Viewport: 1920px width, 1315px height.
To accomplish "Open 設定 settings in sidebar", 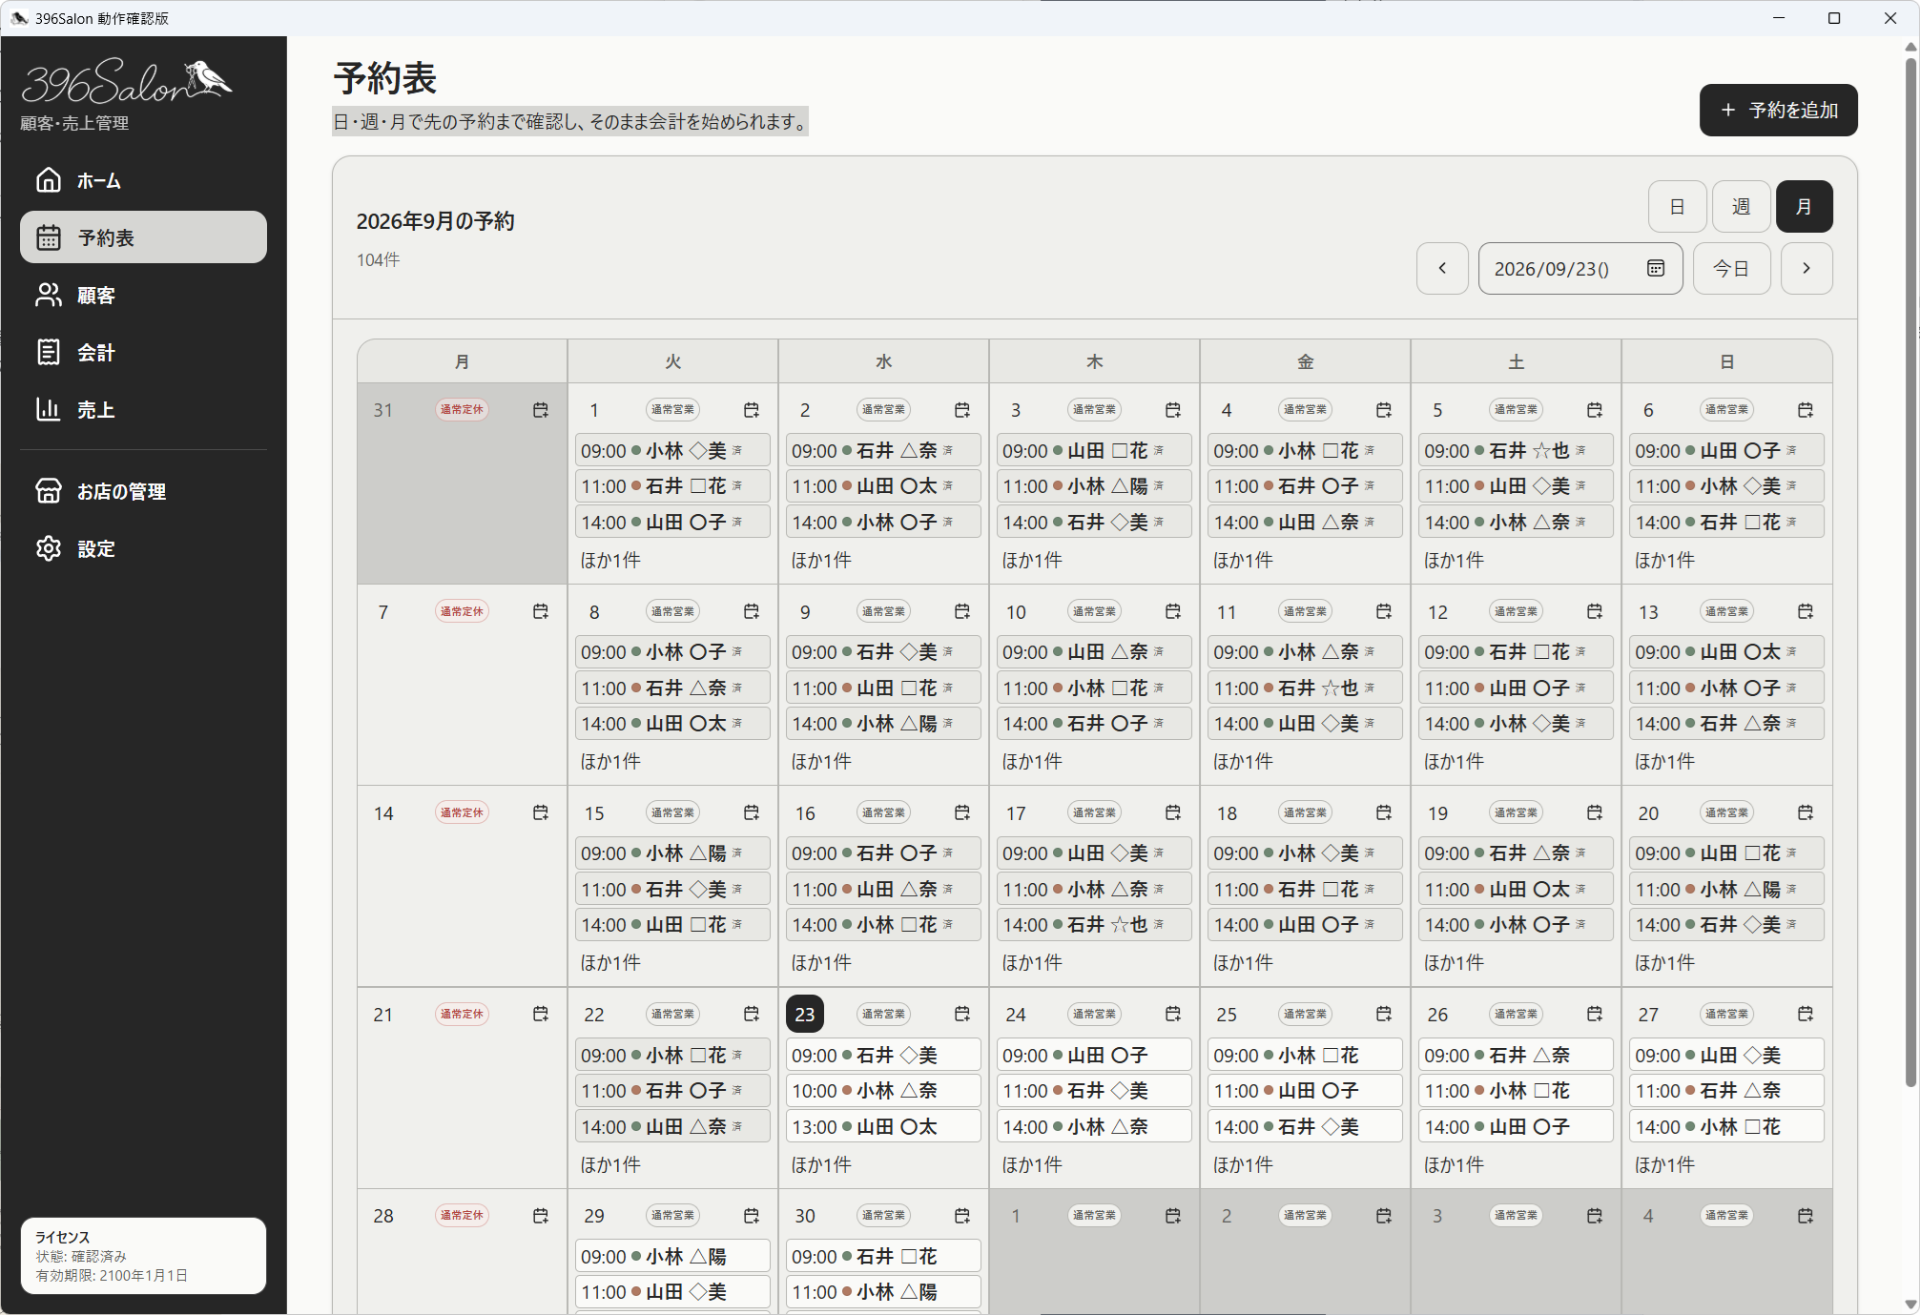I will (x=143, y=548).
